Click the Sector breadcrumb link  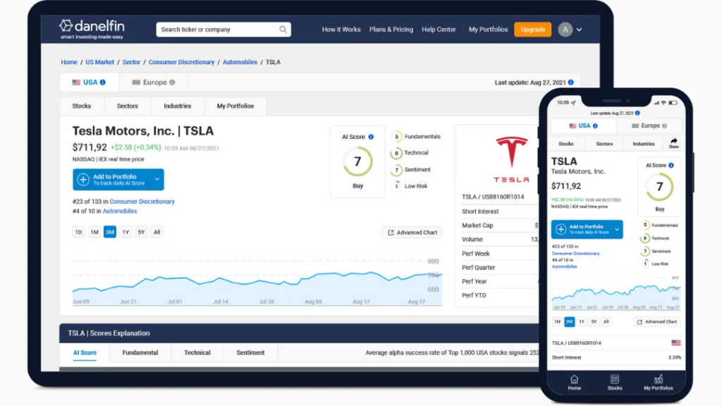tap(131, 62)
